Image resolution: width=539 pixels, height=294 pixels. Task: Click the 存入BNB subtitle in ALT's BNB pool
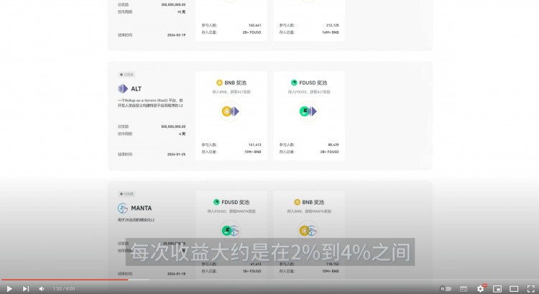(x=231, y=92)
